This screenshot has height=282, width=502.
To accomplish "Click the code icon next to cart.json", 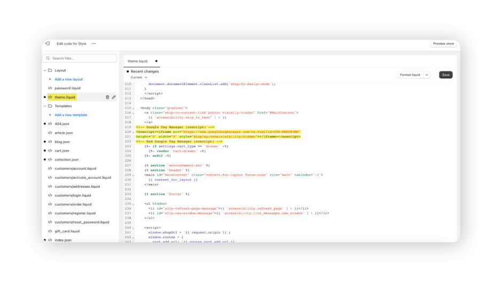I will (50, 151).
